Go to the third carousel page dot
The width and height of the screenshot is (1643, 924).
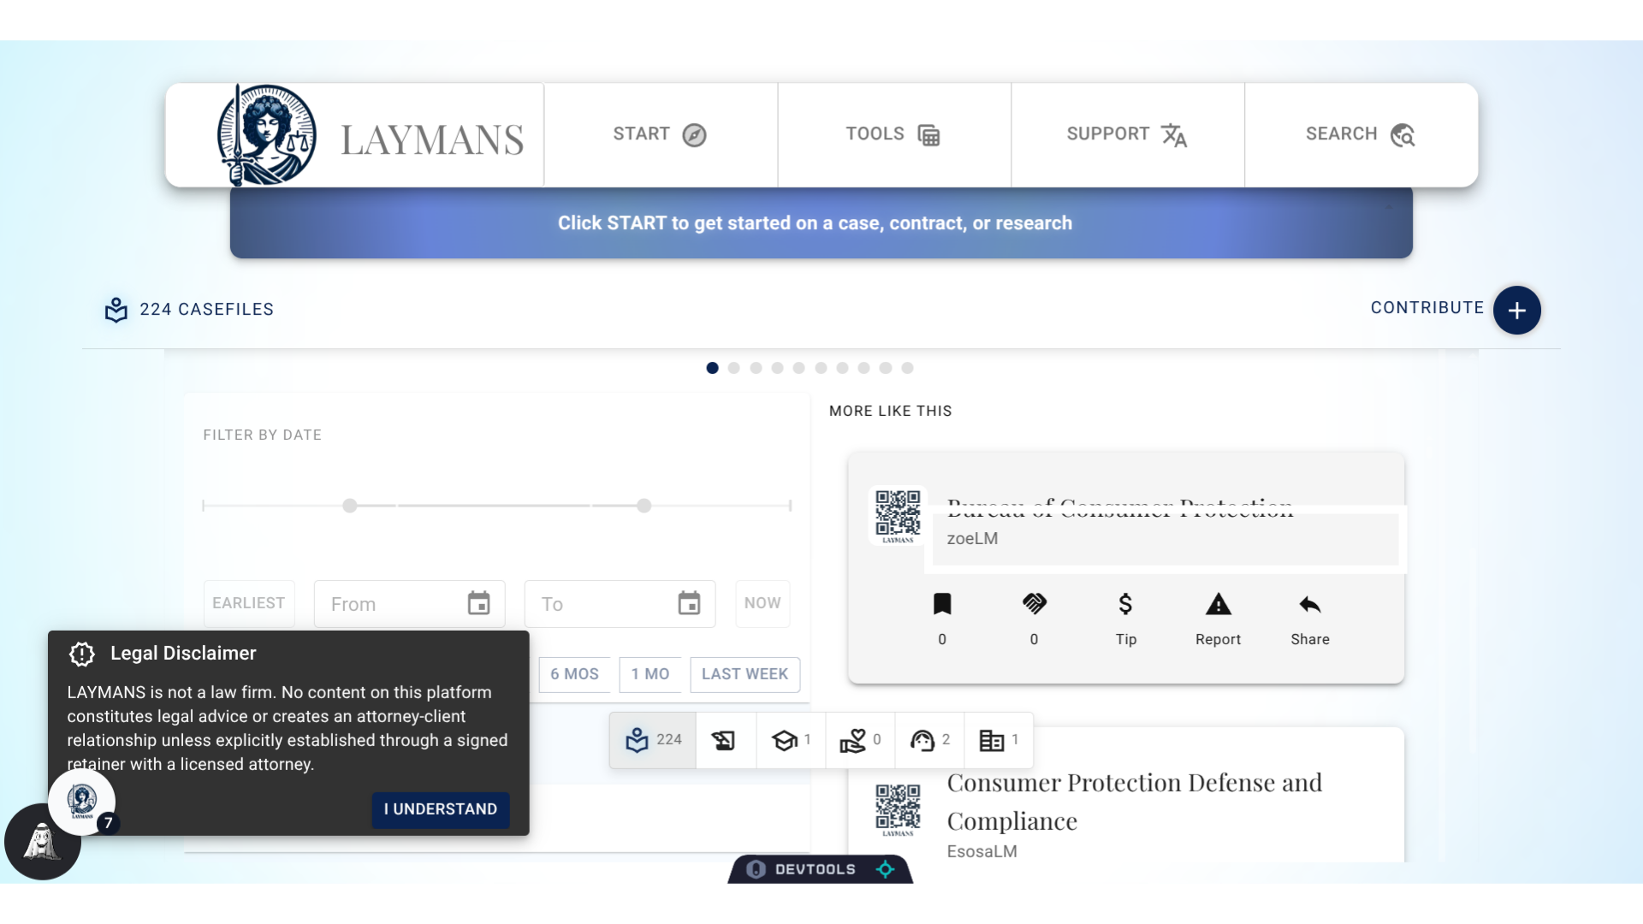(756, 368)
